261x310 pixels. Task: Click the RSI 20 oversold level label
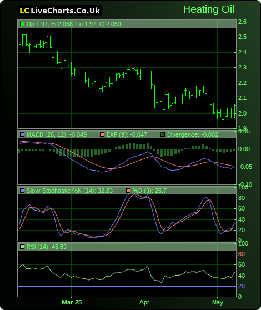click(242, 286)
